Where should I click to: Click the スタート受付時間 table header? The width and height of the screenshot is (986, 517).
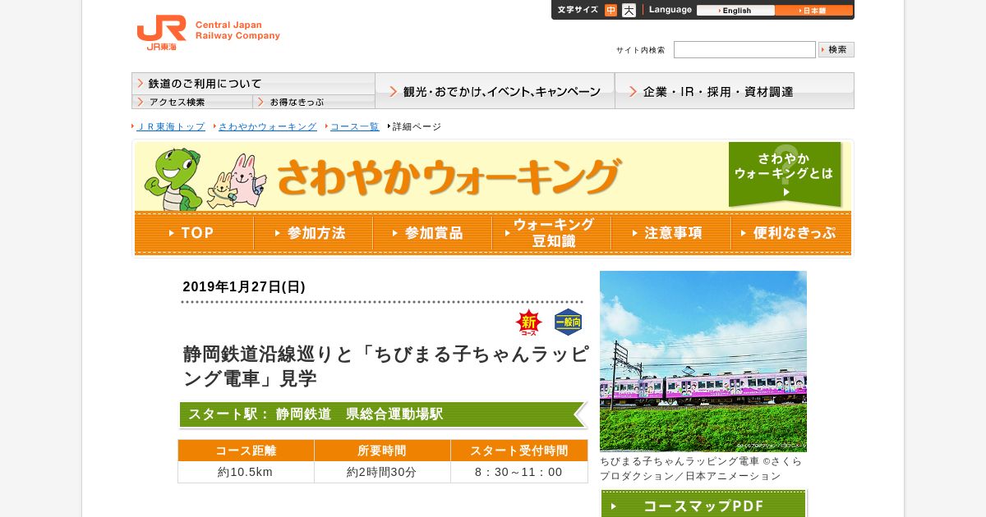pos(519,451)
